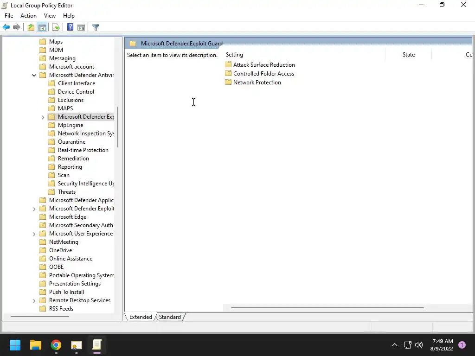Expand the Remote Desktop Services node
This screenshot has width=475, height=356.
(34, 300)
